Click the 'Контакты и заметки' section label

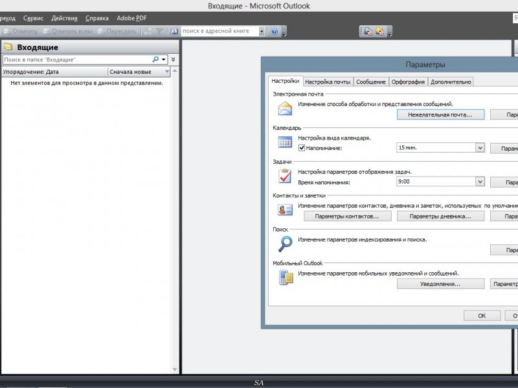point(299,196)
